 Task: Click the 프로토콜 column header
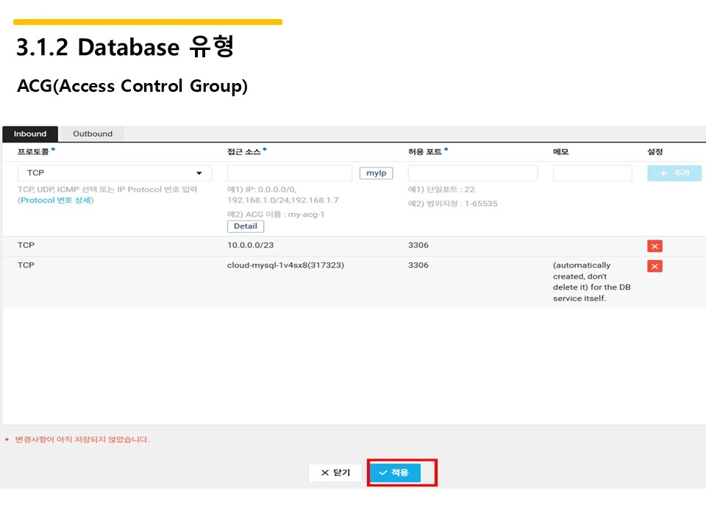pos(33,152)
